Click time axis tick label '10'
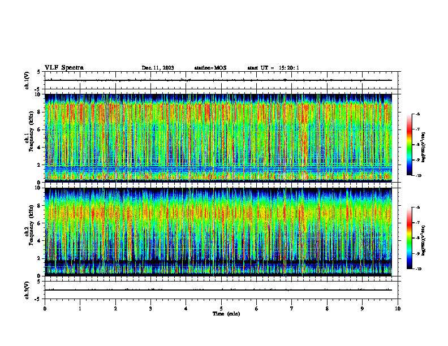Image resolution: width=448 pixels, height=346 pixels. pos(398,309)
